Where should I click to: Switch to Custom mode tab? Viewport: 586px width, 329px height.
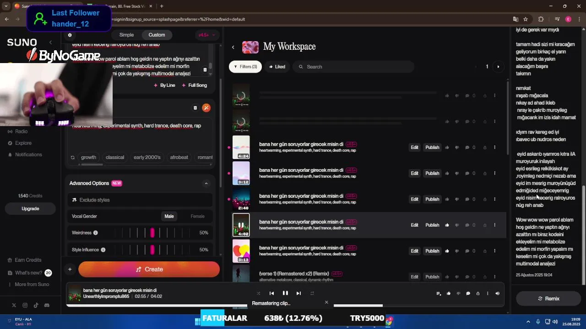[x=157, y=35]
